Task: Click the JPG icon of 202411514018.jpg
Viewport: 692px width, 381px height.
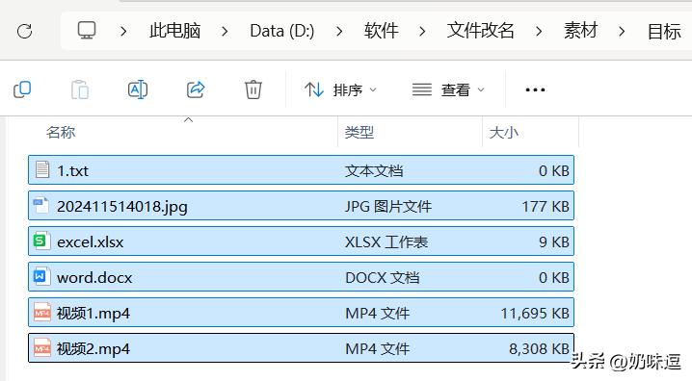Action: tap(41, 205)
